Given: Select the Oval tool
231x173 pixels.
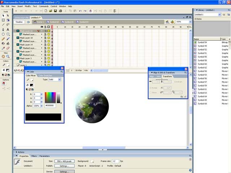Looking at the screenshot, I should pos(3,34).
